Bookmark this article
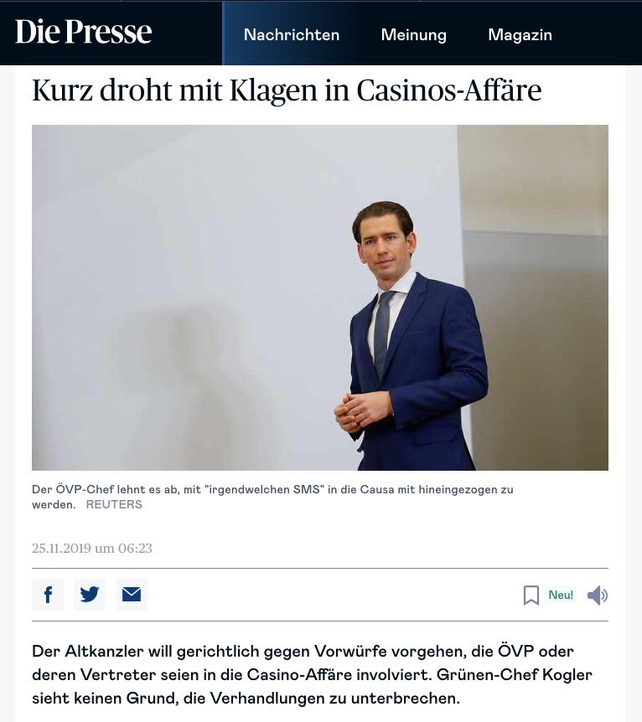 click(x=531, y=595)
